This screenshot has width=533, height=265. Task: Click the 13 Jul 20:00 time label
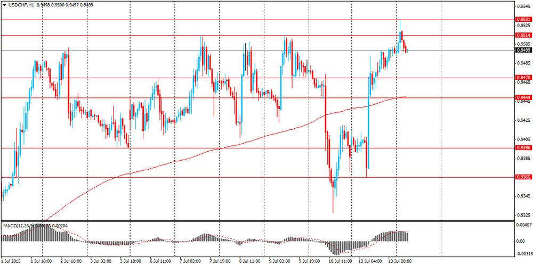coord(400,261)
